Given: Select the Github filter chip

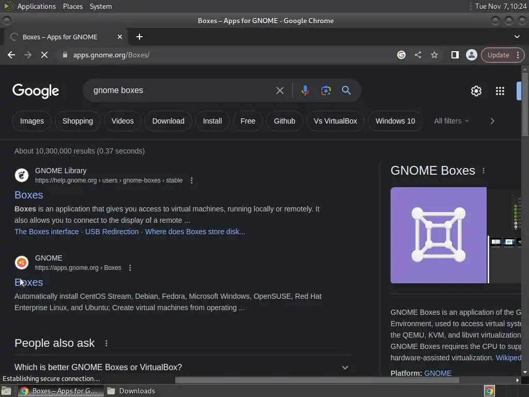Looking at the screenshot, I should (x=285, y=121).
